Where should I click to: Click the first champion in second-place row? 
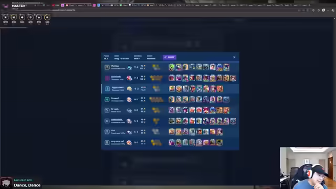point(172,78)
